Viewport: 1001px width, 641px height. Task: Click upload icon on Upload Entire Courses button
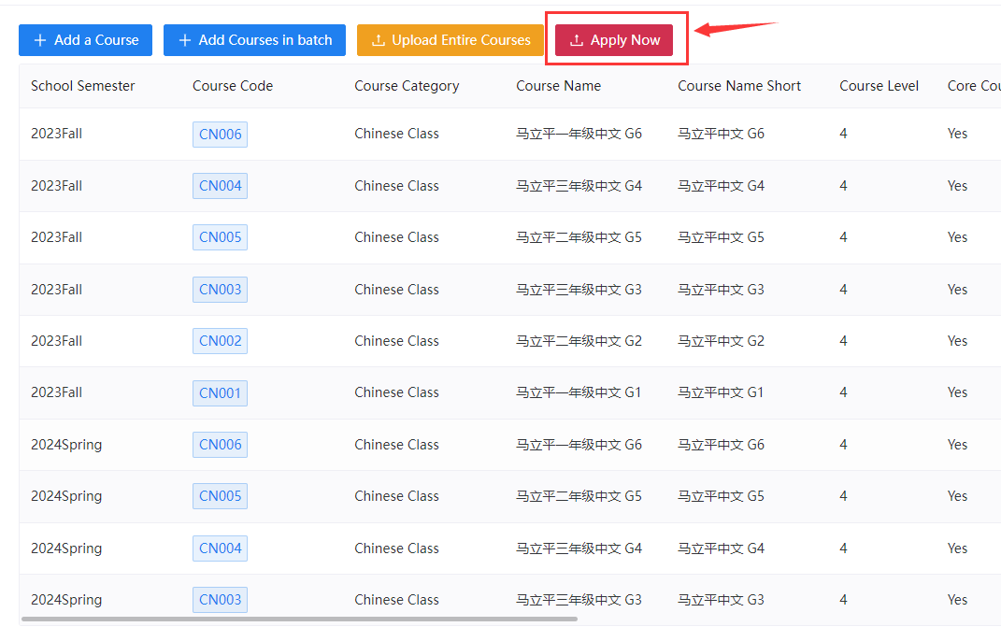tap(378, 40)
